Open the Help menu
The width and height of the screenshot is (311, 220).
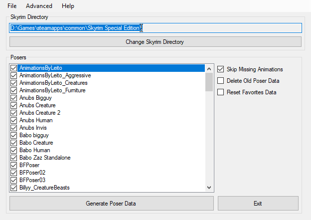tap(68, 6)
